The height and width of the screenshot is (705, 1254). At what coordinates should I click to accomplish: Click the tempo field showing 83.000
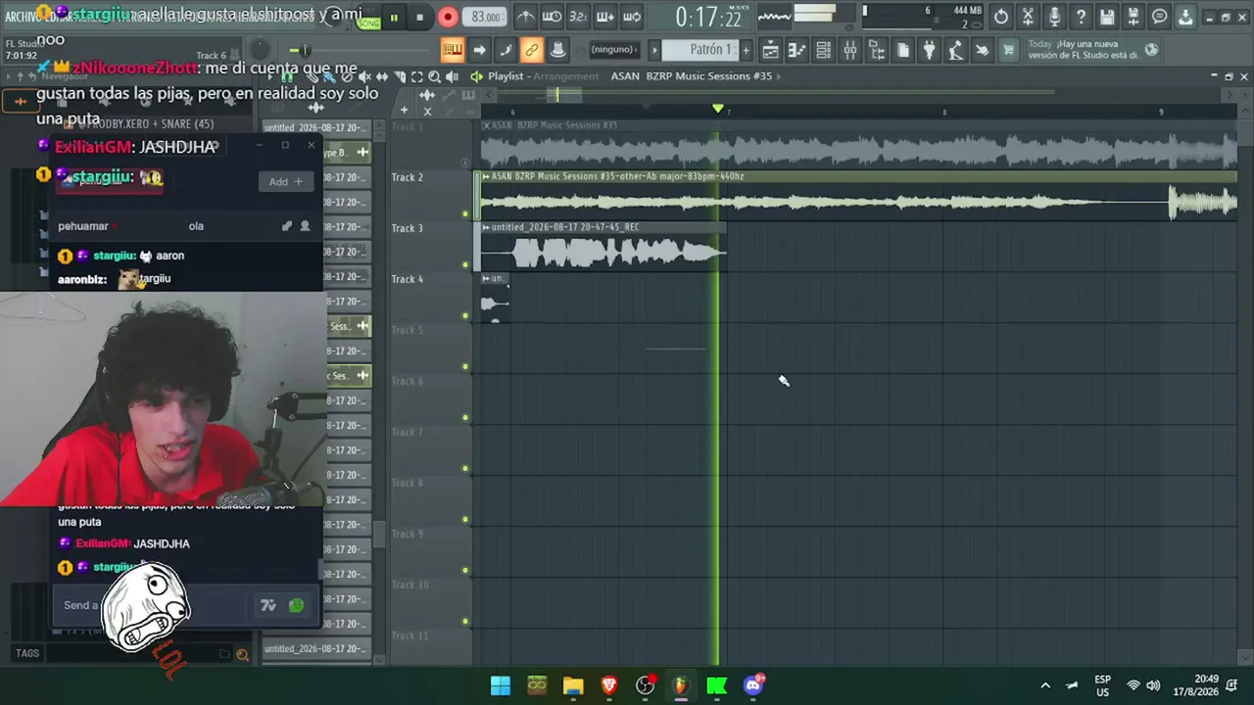pos(486,17)
